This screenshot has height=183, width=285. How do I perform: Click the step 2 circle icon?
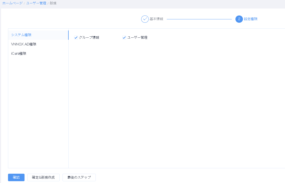(x=239, y=19)
